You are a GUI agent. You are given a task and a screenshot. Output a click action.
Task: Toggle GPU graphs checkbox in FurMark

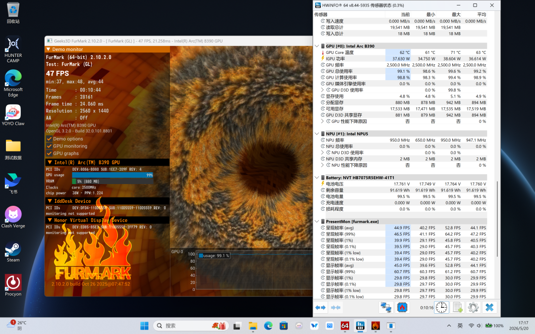49,153
